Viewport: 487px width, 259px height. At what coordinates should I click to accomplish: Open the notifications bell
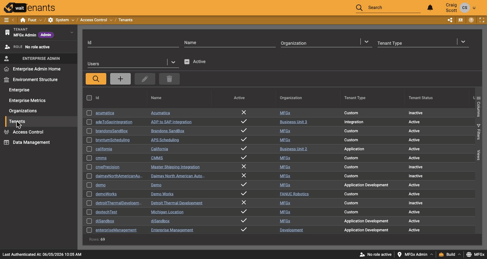(430, 7)
